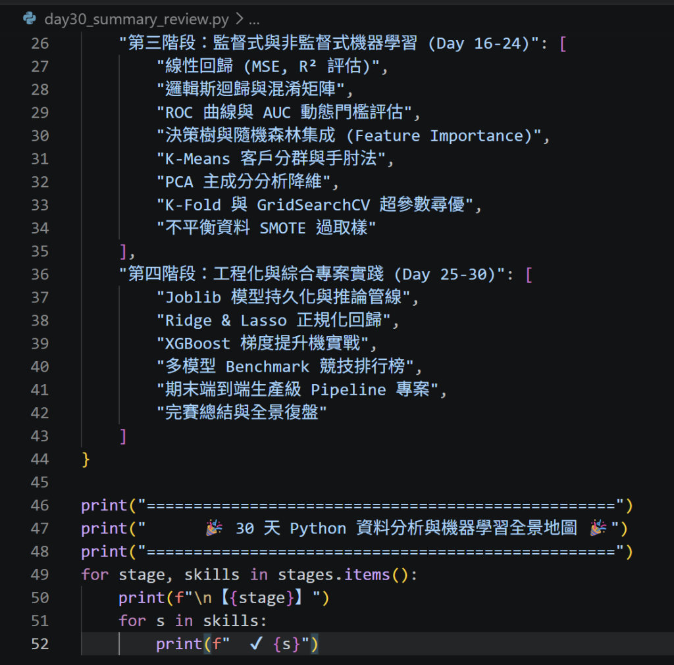This screenshot has height=665, width=674.
Task: Click the closing curly brace on line 44
Action: tap(86, 459)
